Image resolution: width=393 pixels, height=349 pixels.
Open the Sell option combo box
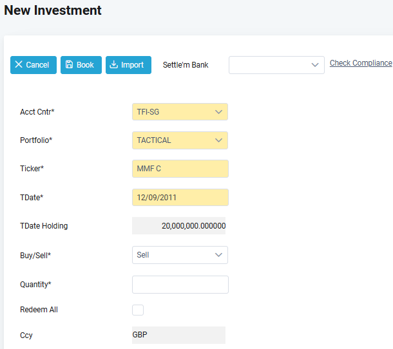coord(180,255)
